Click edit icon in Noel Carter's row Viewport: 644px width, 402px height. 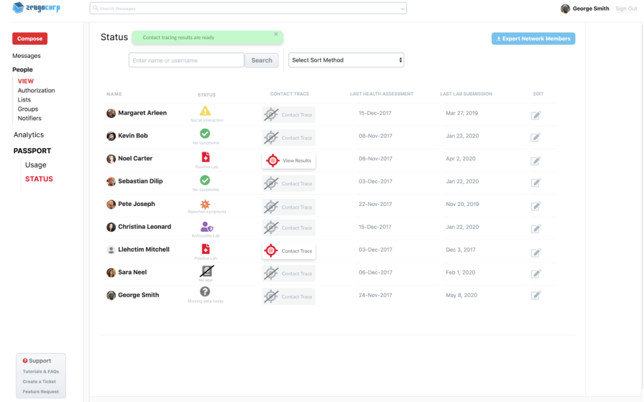click(x=535, y=161)
